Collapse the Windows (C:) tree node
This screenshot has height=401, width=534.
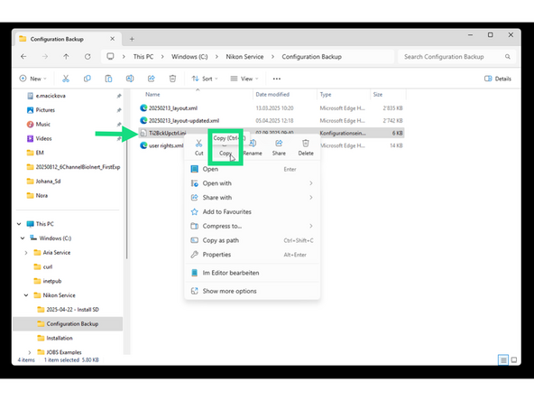(x=23, y=238)
